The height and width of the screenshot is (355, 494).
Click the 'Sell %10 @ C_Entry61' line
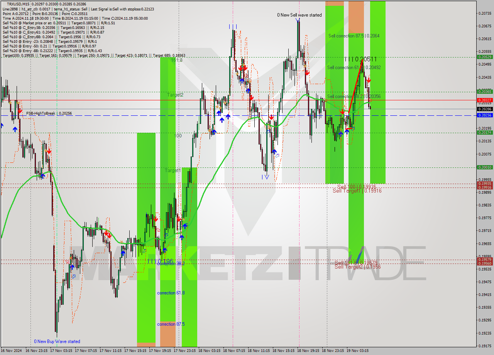pyautogui.click(x=53, y=32)
